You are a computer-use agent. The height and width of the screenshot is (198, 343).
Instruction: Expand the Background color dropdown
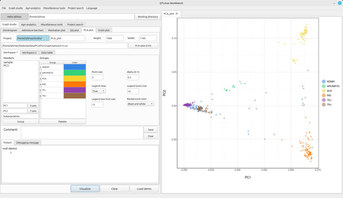(x=140, y=104)
